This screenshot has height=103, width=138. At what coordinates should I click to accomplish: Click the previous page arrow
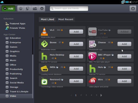[x=71, y=95]
